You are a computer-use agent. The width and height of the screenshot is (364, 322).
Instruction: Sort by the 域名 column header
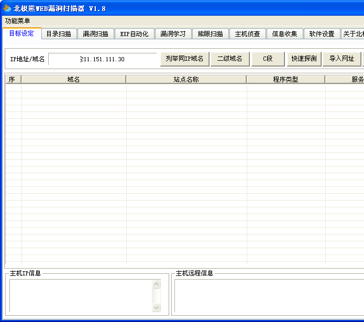coord(74,80)
